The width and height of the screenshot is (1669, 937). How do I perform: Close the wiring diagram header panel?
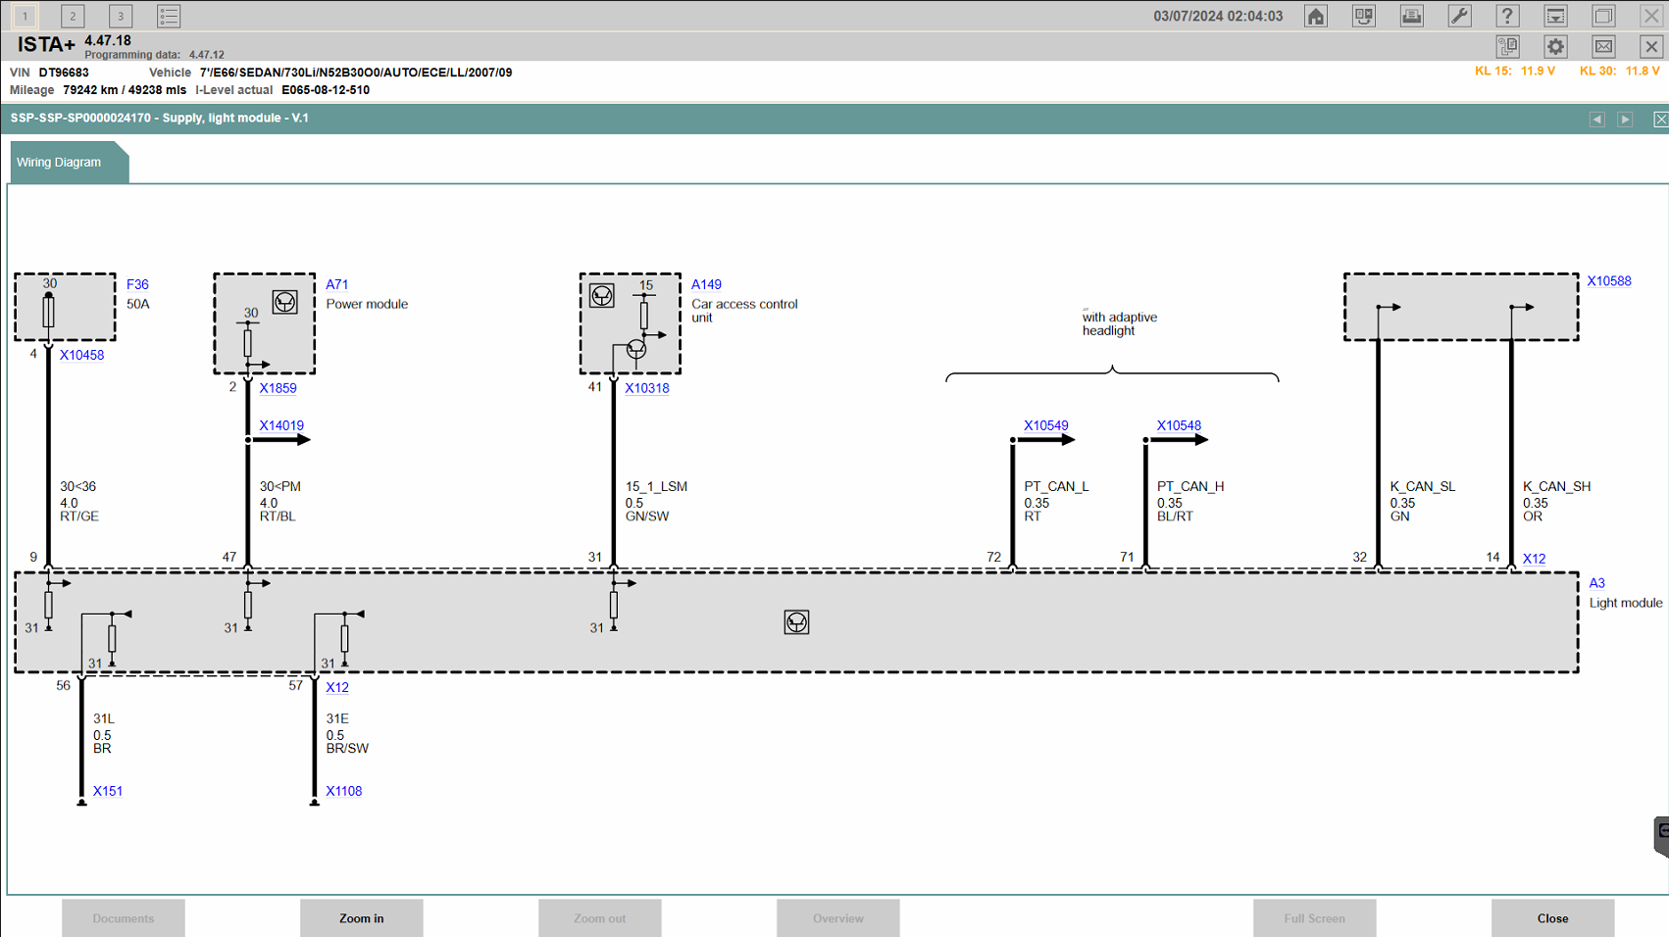pyautogui.click(x=1660, y=119)
